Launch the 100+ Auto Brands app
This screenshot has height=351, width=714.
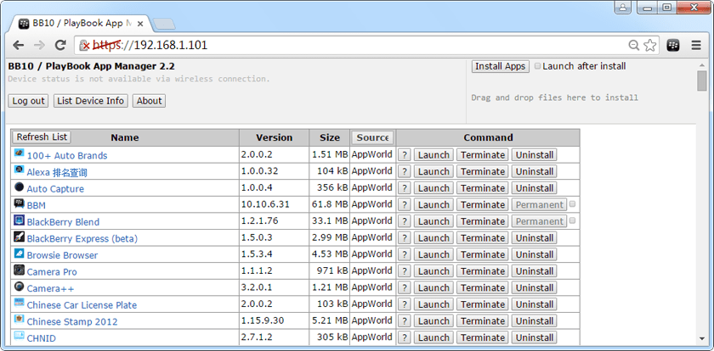click(x=433, y=155)
